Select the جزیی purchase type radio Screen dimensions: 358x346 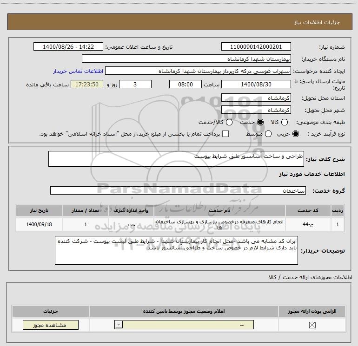pos(295,134)
